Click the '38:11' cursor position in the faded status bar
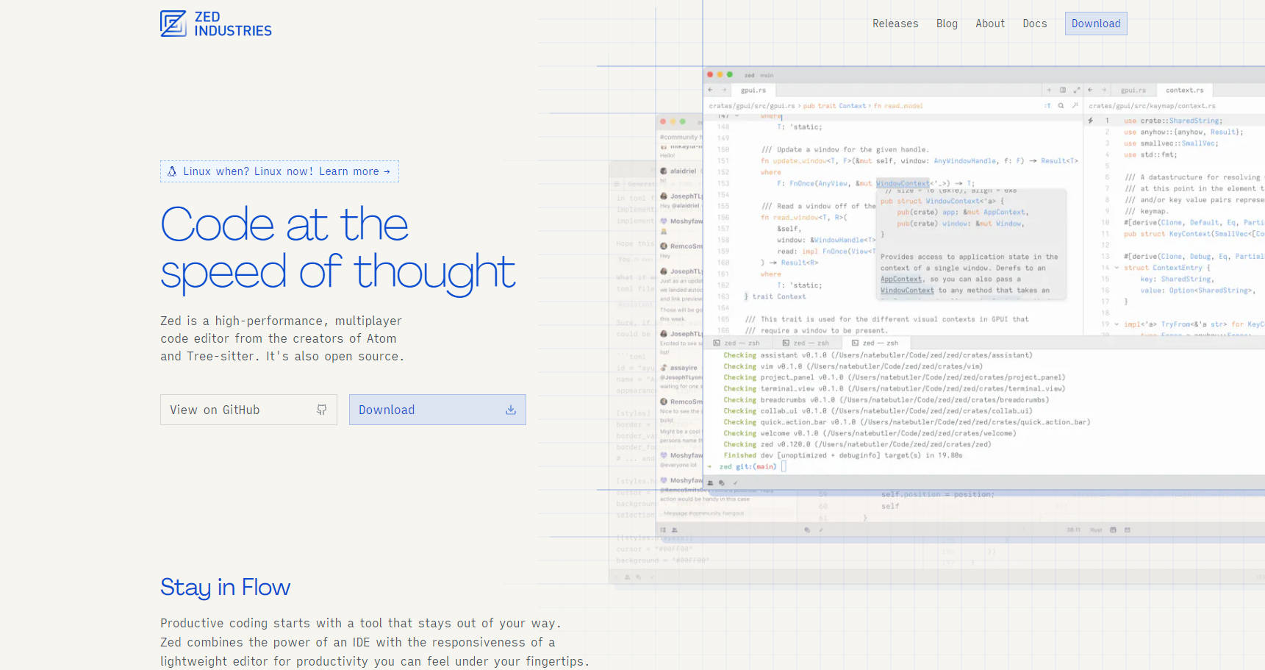Image resolution: width=1265 pixels, height=670 pixels. tap(1073, 530)
